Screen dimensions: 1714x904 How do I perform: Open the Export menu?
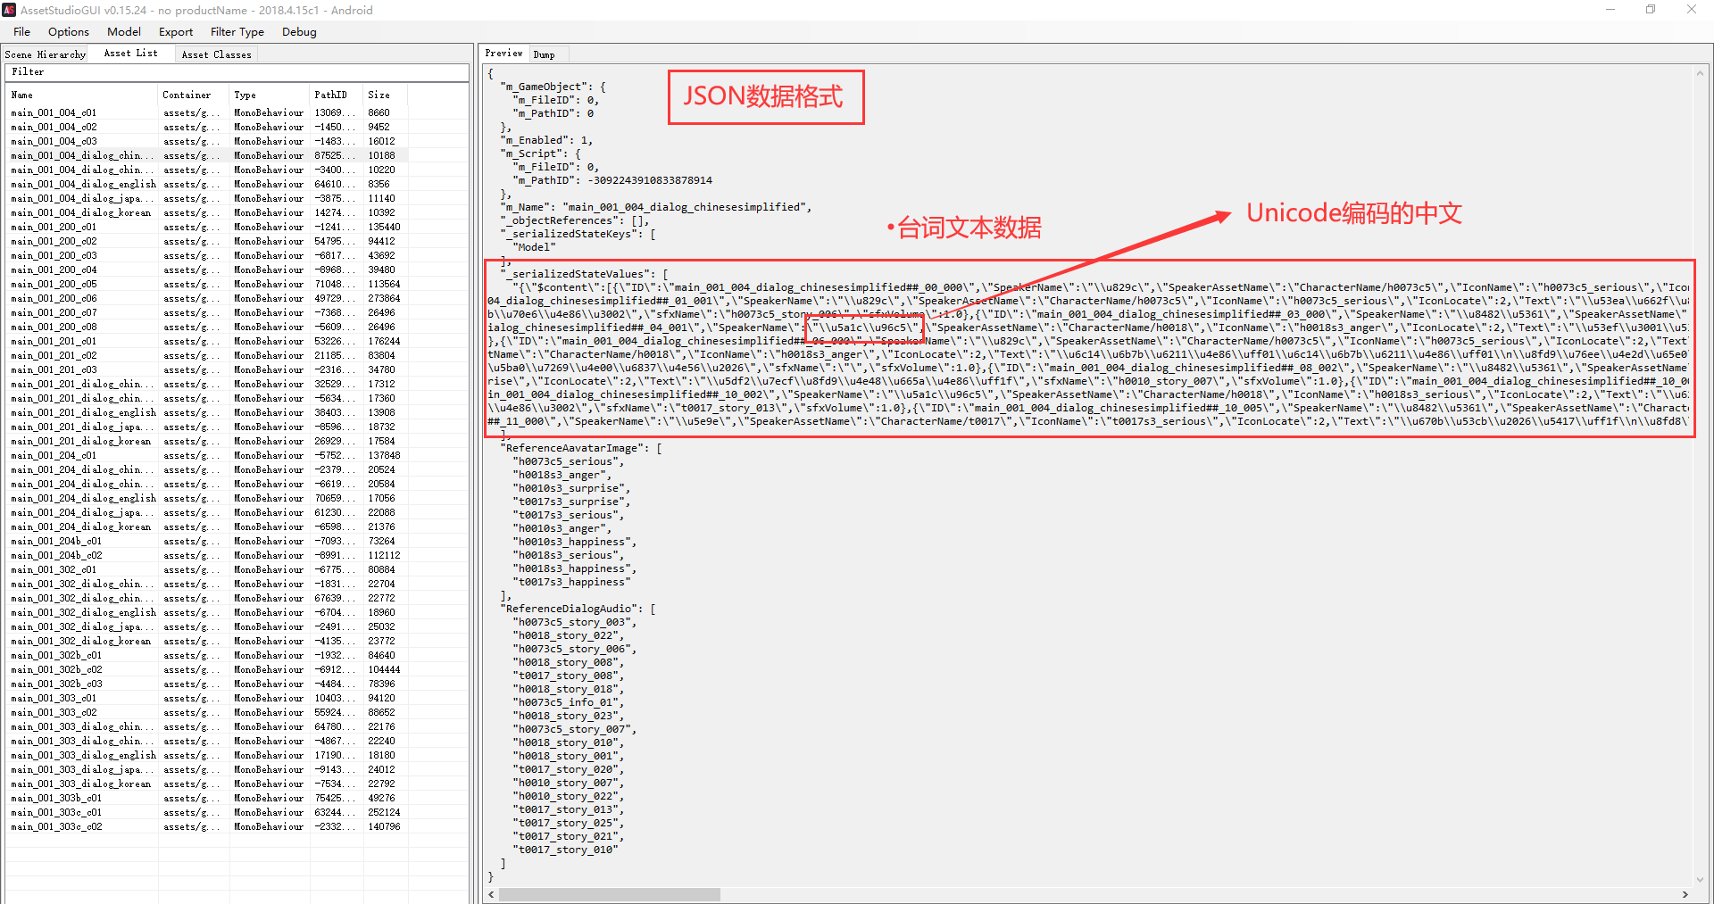point(176,31)
